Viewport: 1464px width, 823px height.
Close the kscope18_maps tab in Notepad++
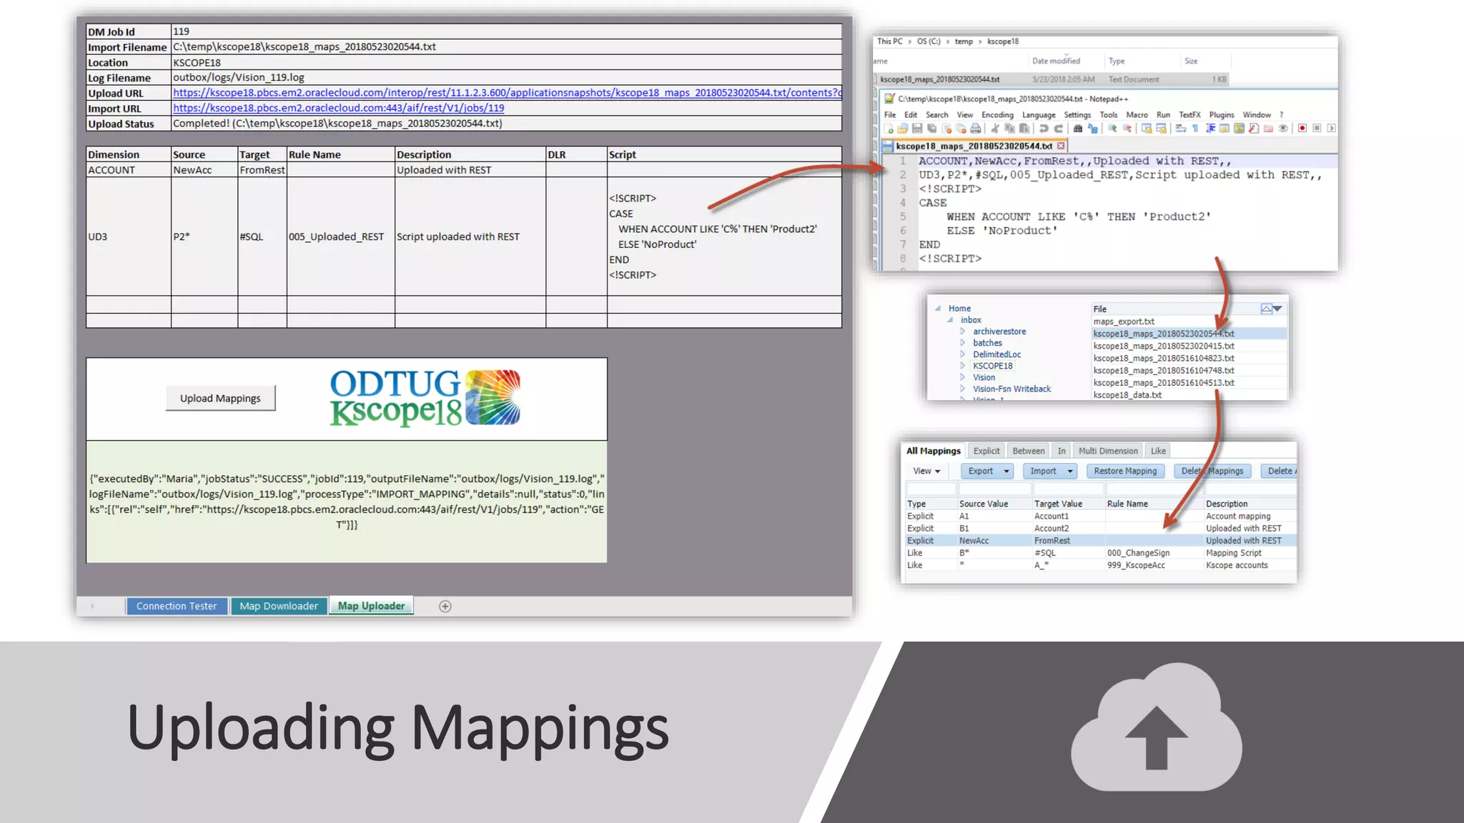click(1061, 146)
